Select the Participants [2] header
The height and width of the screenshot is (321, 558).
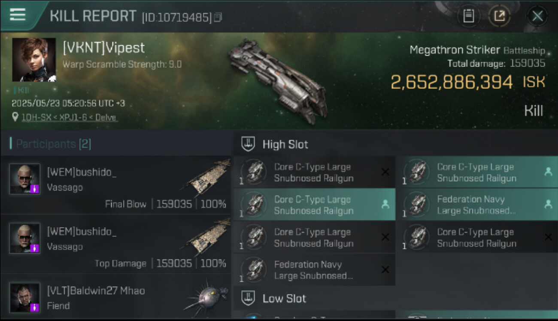54,144
